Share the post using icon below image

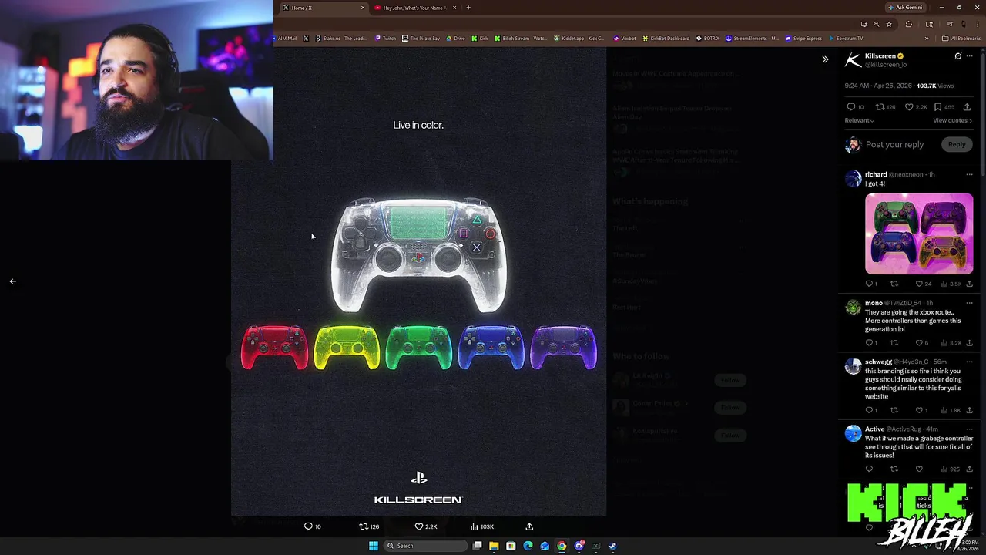click(x=529, y=526)
